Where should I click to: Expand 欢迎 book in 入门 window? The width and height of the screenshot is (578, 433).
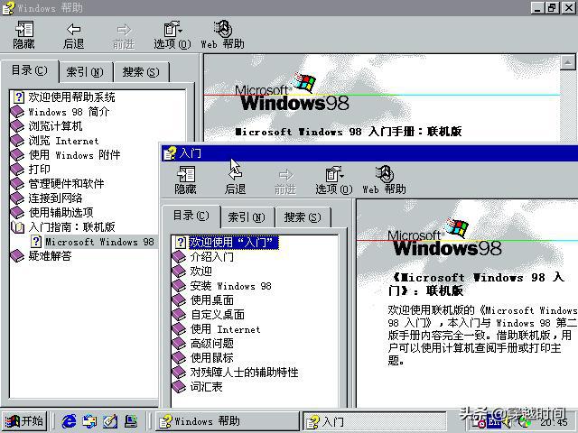coord(192,271)
